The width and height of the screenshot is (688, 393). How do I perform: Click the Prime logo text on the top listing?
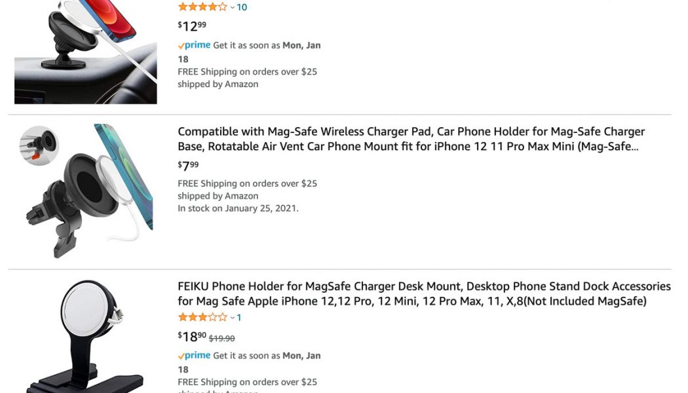point(196,45)
